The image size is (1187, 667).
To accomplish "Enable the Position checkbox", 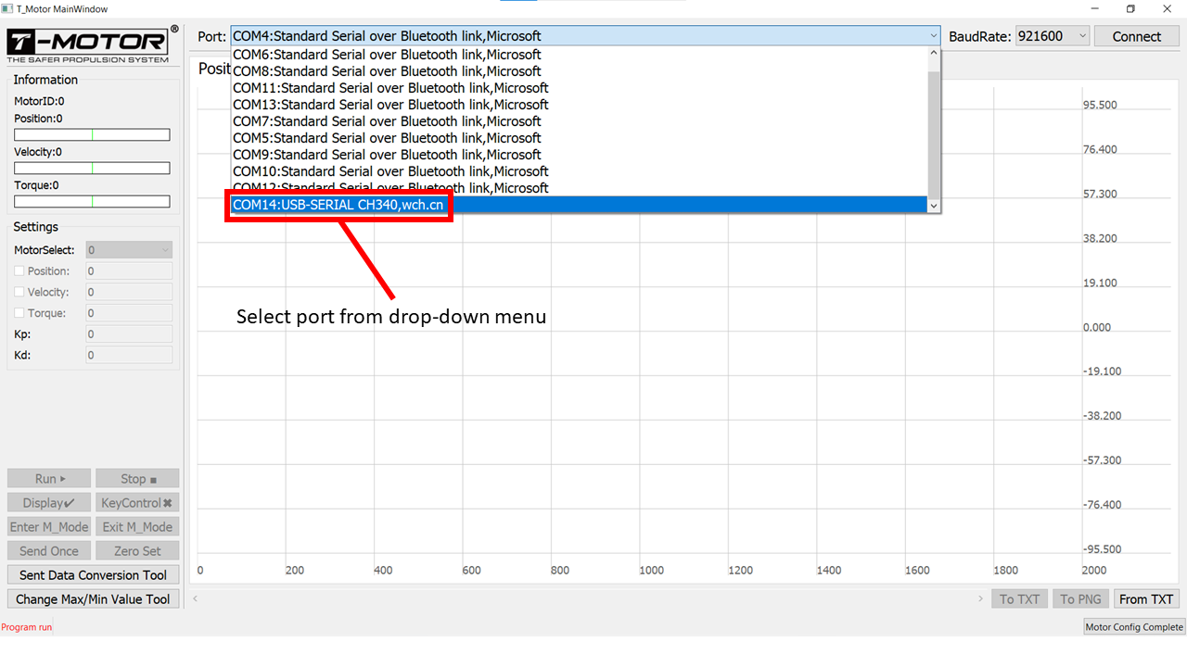I will point(19,271).
